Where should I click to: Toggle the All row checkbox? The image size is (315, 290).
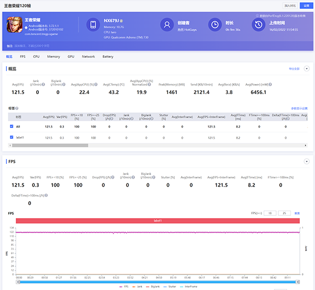tap(12, 127)
